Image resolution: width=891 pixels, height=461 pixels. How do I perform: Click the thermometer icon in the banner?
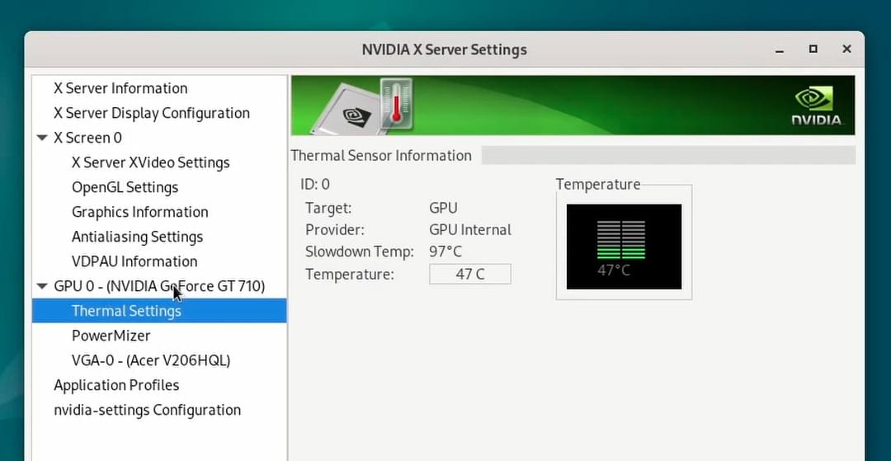[395, 103]
